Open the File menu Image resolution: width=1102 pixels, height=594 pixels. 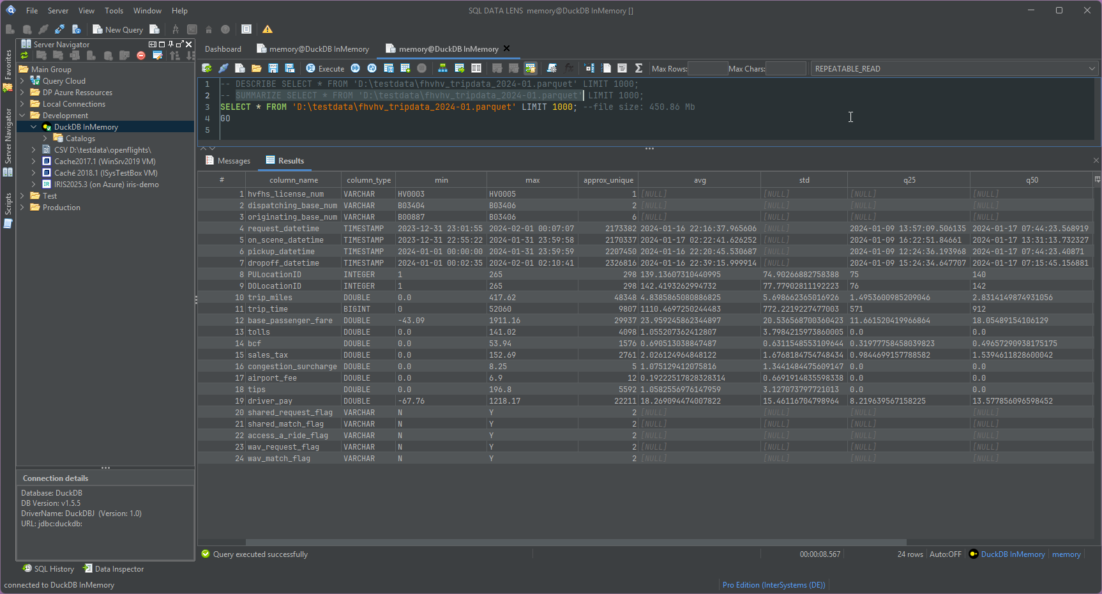tap(32, 10)
